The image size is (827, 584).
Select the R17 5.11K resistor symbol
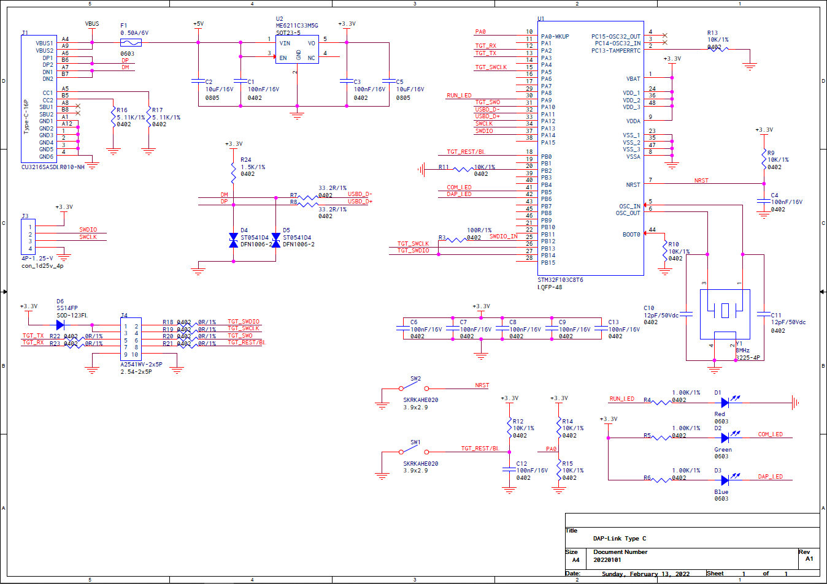click(x=148, y=117)
